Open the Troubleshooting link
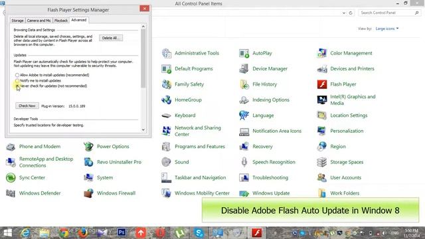The width and height of the screenshot is (425, 239). [270, 178]
